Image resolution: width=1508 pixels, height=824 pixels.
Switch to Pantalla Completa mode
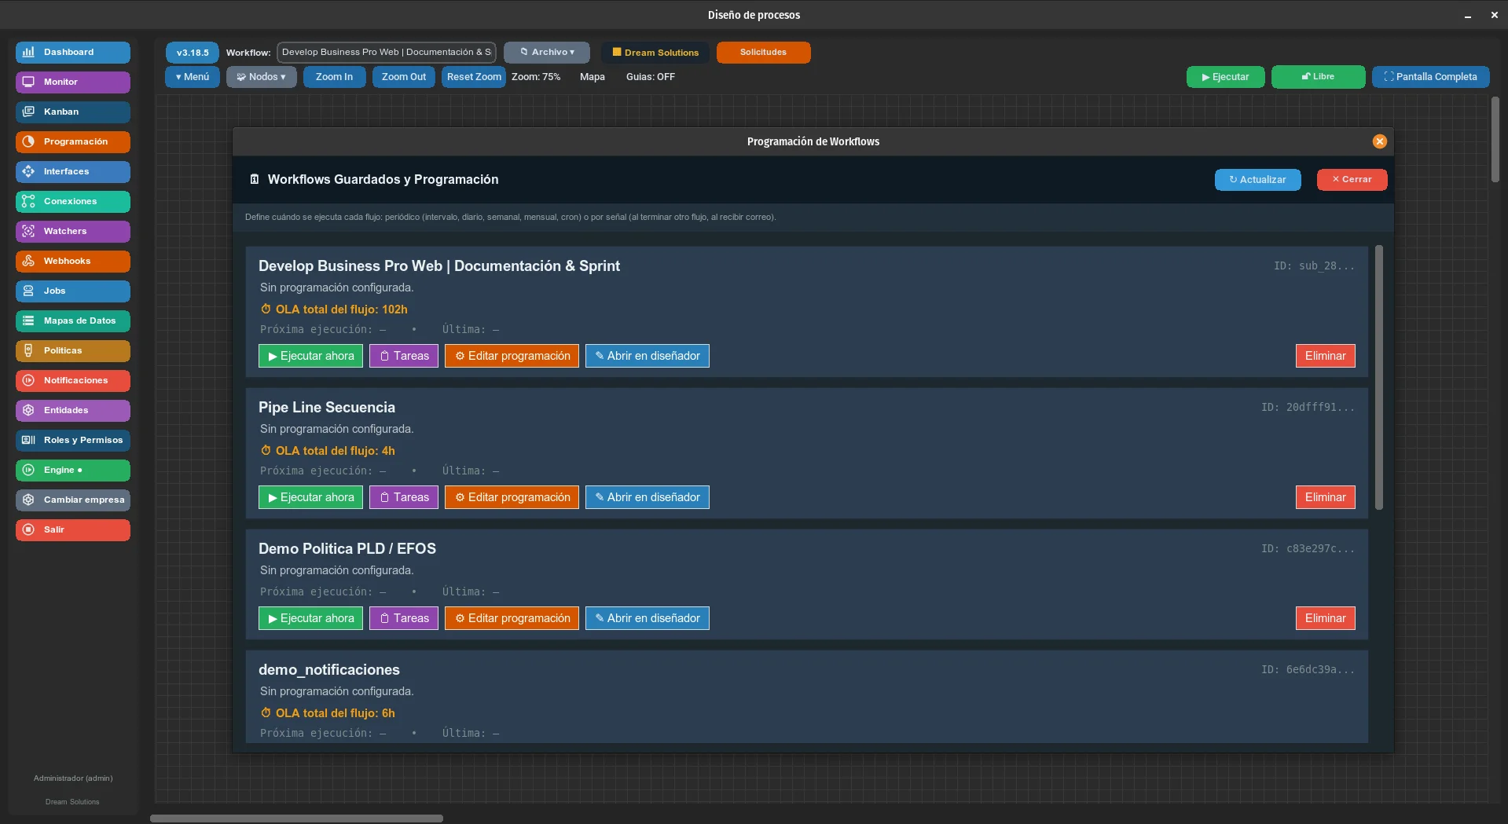point(1430,77)
